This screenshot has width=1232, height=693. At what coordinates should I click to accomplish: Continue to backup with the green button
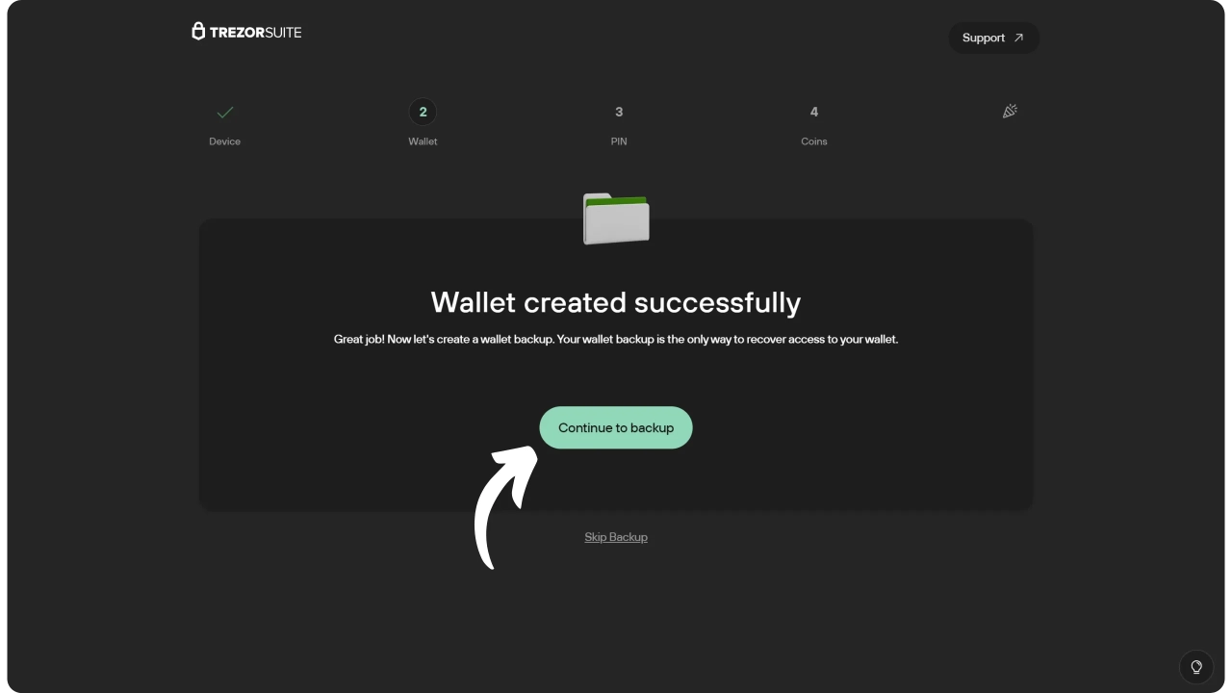click(x=616, y=427)
